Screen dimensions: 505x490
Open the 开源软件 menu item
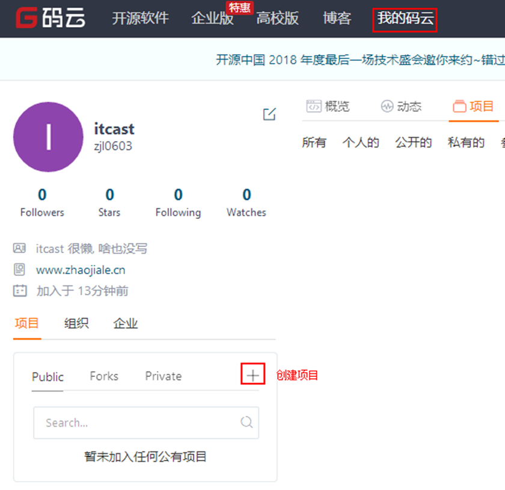click(141, 18)
